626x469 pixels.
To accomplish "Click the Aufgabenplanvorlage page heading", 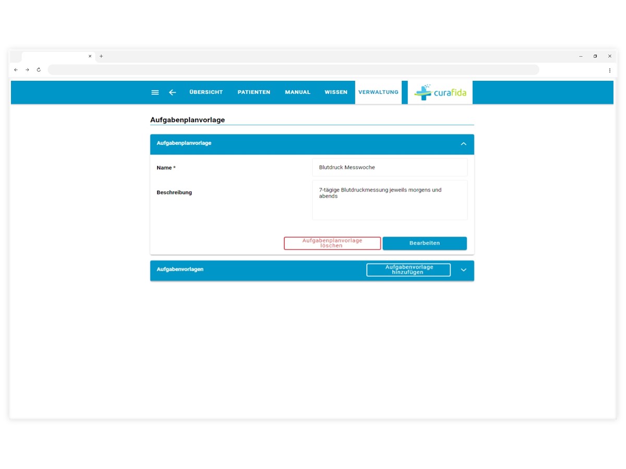I will (187, 120).
